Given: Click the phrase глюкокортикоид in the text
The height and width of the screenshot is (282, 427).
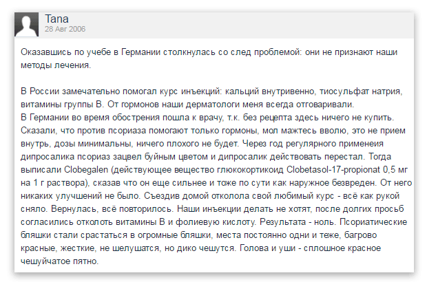Looking at the screenshot, I should coord(250,170).
